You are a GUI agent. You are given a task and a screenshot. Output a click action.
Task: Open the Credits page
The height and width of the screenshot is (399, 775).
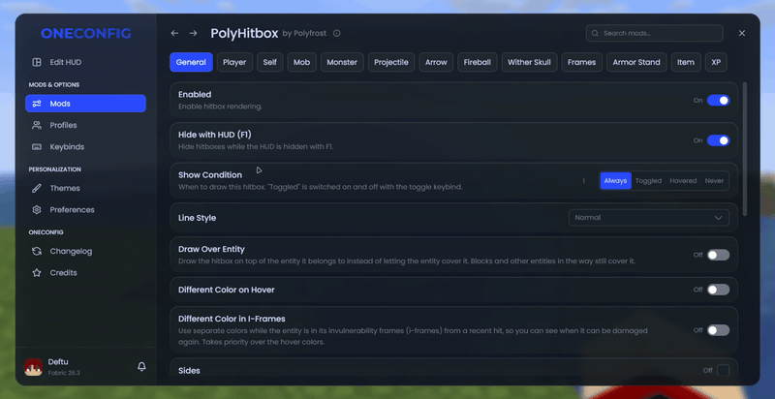[85, 272]
